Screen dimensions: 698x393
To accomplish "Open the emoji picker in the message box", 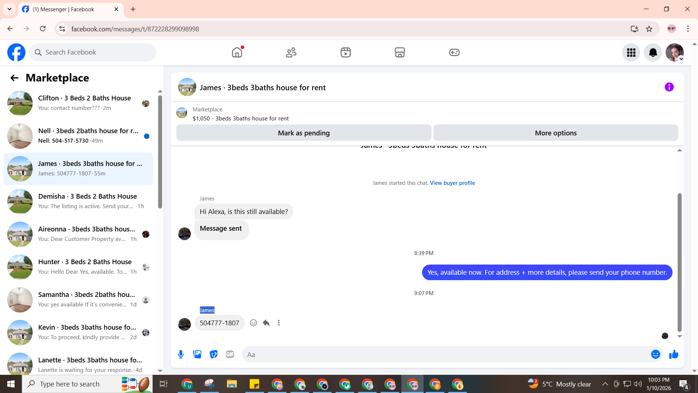I will [655, 354].
